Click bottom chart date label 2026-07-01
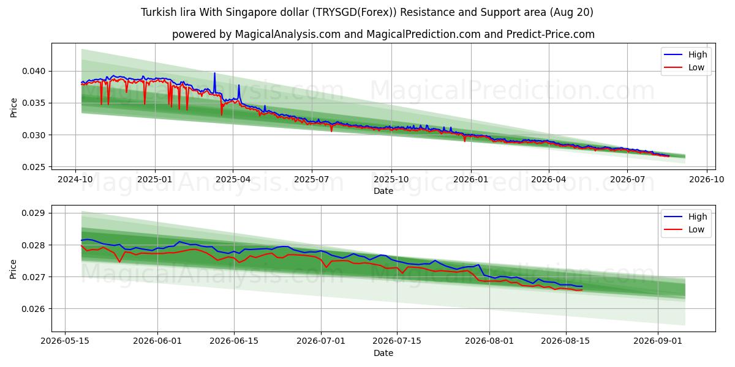Screen dimensions: 735x367 click(321, 342)
